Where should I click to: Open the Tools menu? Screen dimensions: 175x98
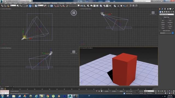[10, 3]
